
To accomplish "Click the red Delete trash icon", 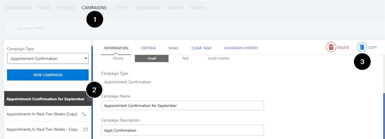I will pos(331,47).
